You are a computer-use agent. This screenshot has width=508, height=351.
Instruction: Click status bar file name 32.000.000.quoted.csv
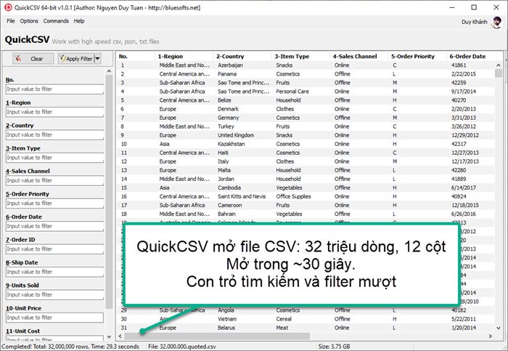pos(181,347)
